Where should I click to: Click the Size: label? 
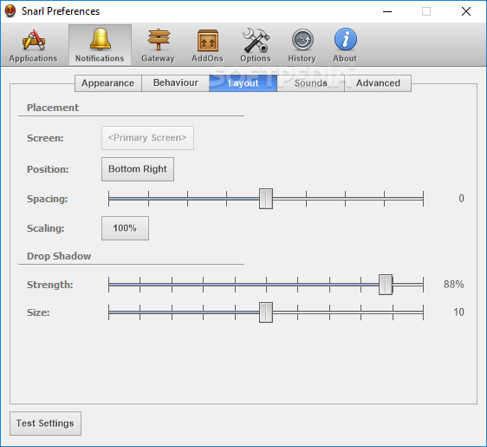tap(38, 312)
